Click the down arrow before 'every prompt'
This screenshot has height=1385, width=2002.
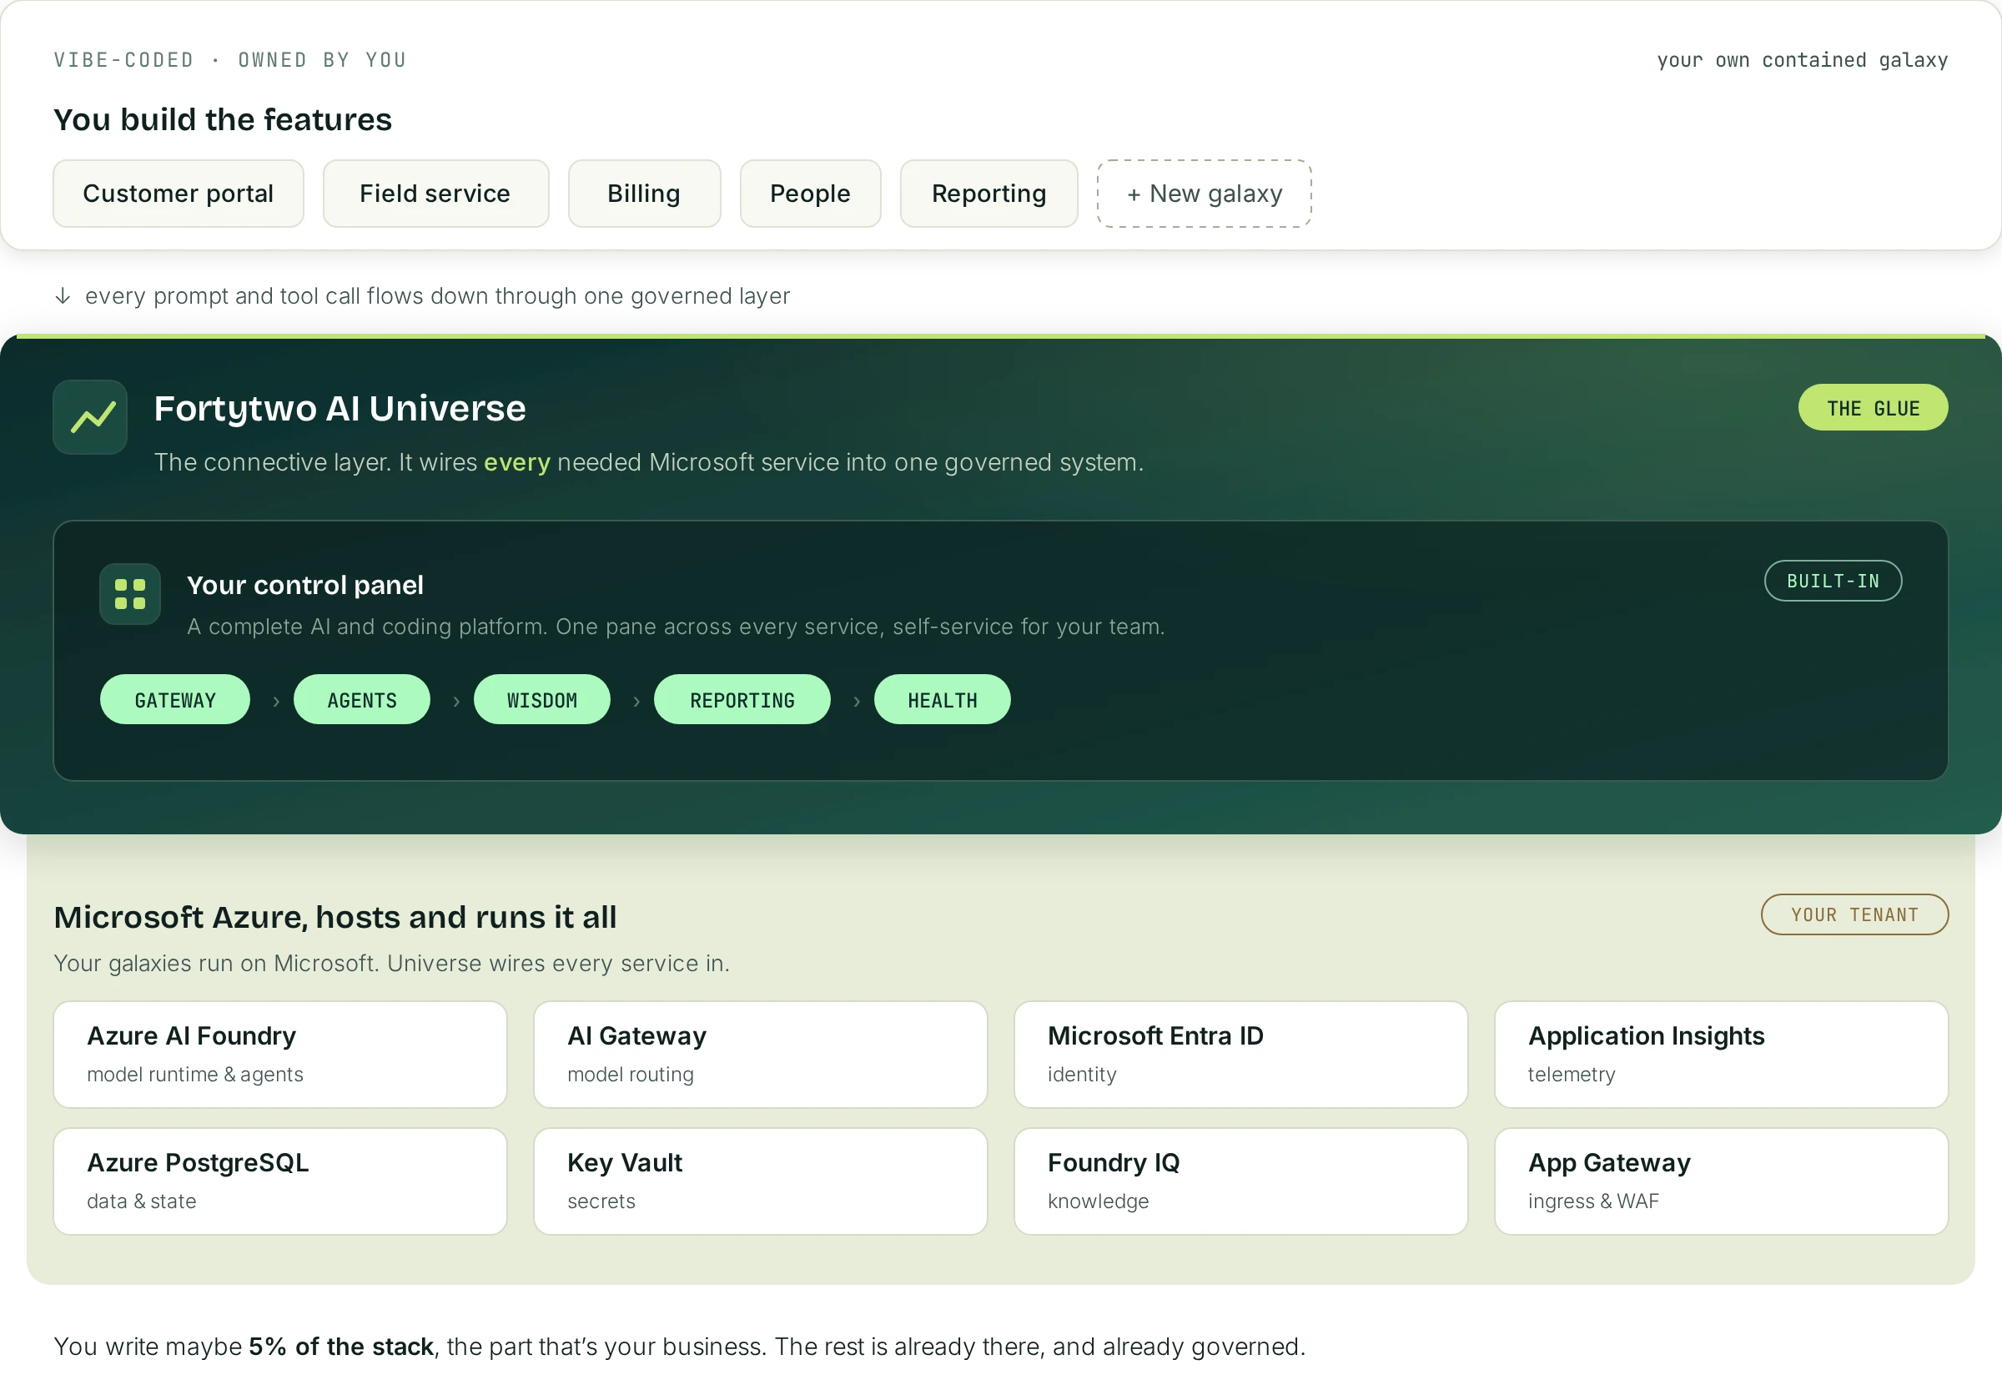63,296
